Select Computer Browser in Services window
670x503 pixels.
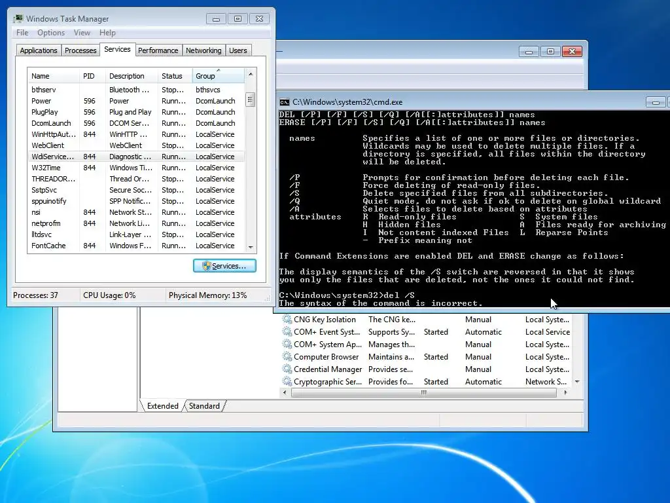426,357
